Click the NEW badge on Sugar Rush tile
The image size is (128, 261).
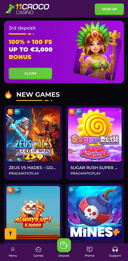coord(79,112)
